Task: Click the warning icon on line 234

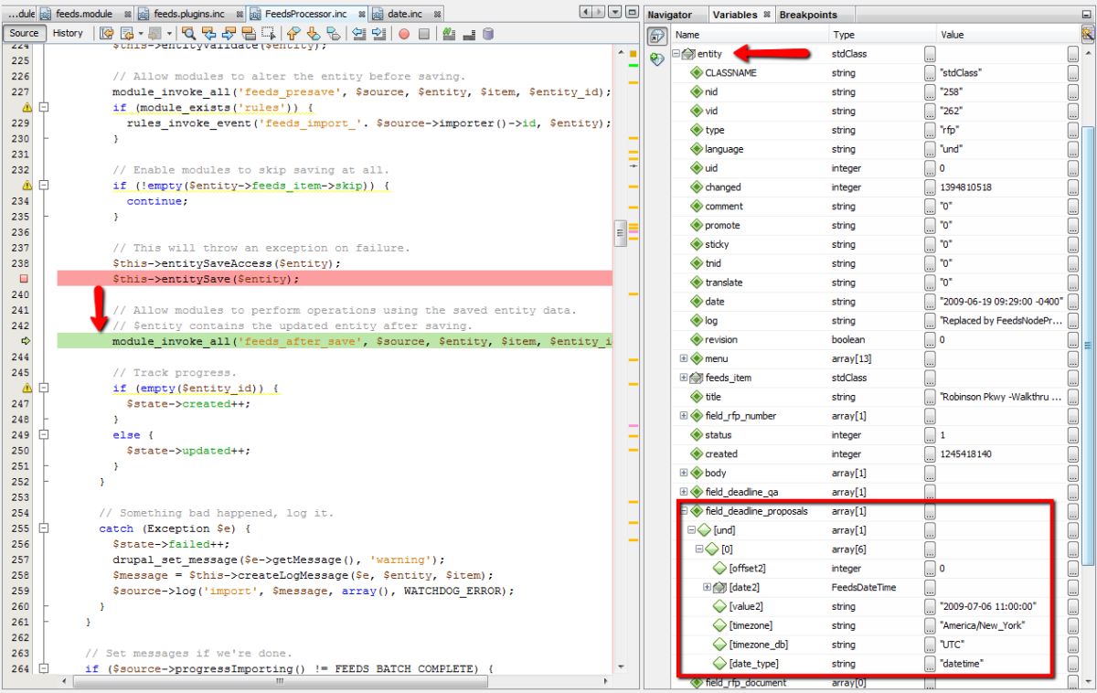Action: (x=27, y=185)
